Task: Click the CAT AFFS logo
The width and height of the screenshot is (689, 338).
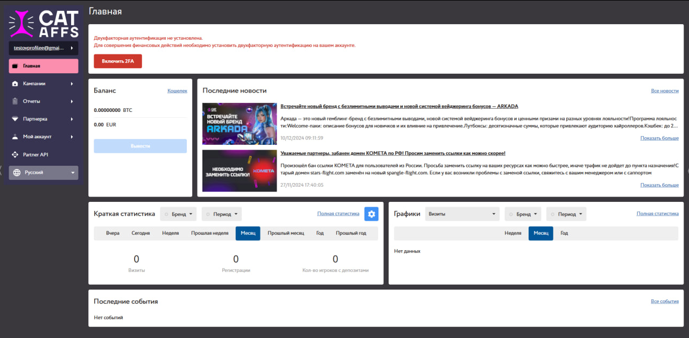Action: [x=43, y=24]
